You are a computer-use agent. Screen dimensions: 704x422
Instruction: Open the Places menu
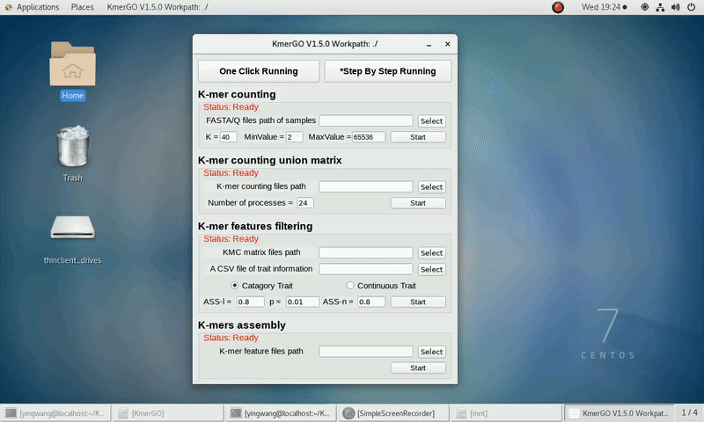(82, 7)
